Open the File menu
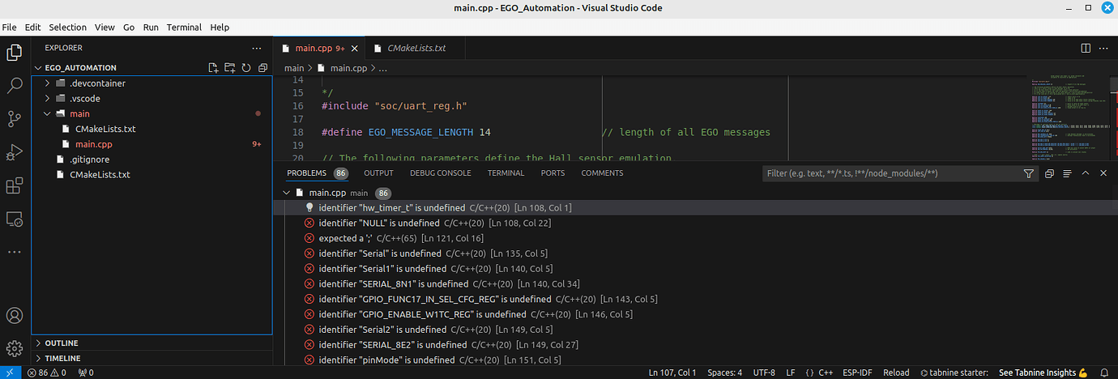 tap(9, 27)
